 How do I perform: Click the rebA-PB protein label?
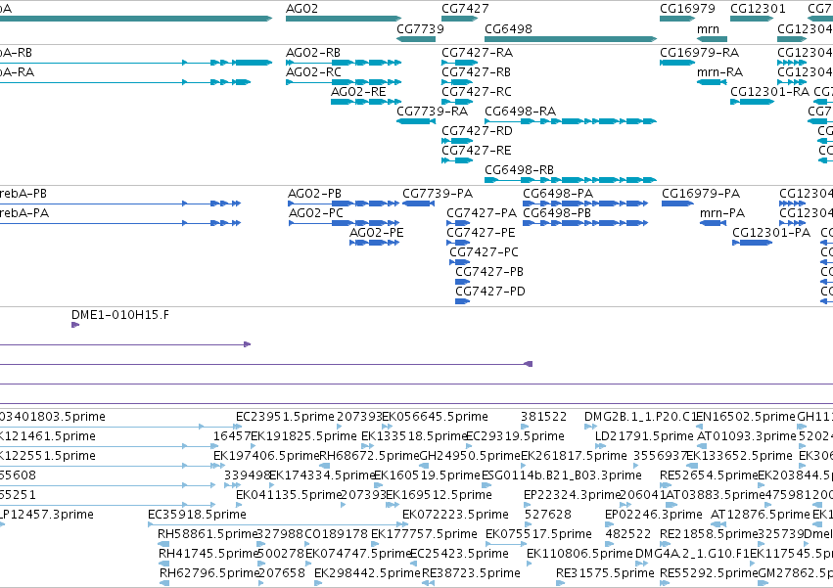(x=23, y=194)
